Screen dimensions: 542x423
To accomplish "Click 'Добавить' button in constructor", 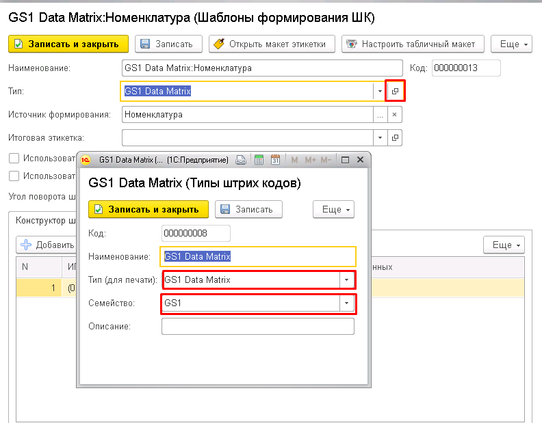I will [x=47, y=245].
